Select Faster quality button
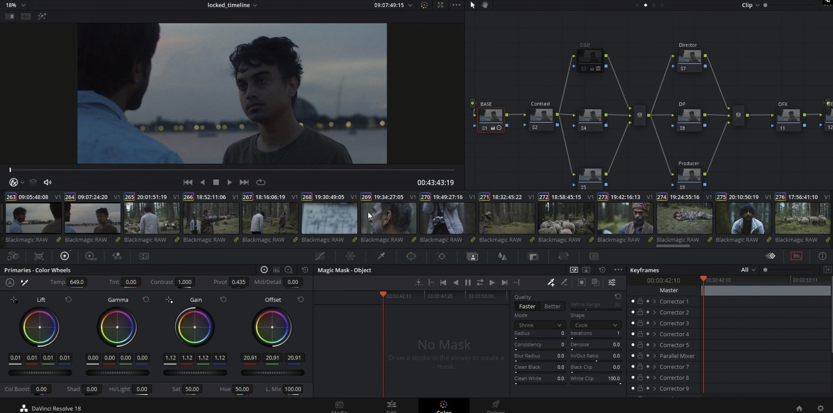833x413 pixels. tap(527, 306)
